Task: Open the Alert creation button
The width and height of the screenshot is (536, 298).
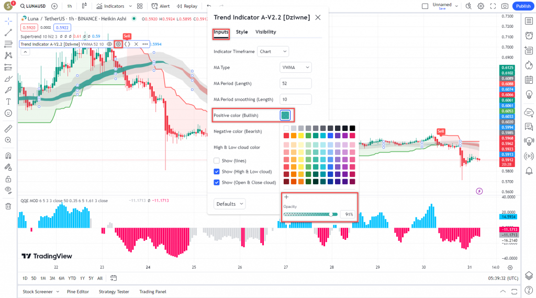Action: [161, 6]
